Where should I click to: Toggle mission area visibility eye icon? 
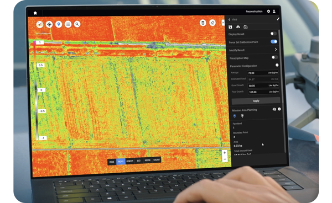tap(274, 109)
